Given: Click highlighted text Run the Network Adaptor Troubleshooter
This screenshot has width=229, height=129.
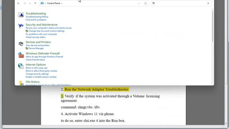Looking at the screenshot, I should coord(97,89).
